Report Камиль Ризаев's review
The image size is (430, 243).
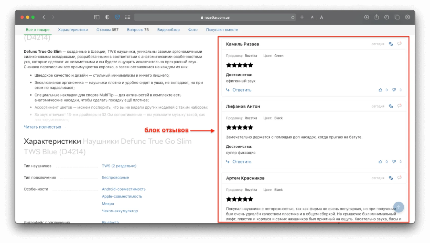pos(400,43)
